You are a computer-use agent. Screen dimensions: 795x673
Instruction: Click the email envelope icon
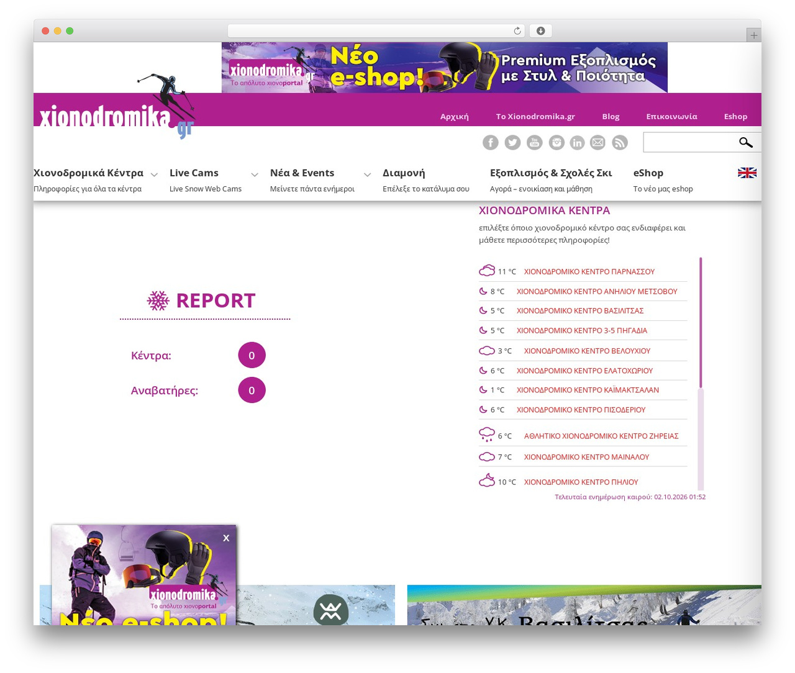tap(597, 143)
